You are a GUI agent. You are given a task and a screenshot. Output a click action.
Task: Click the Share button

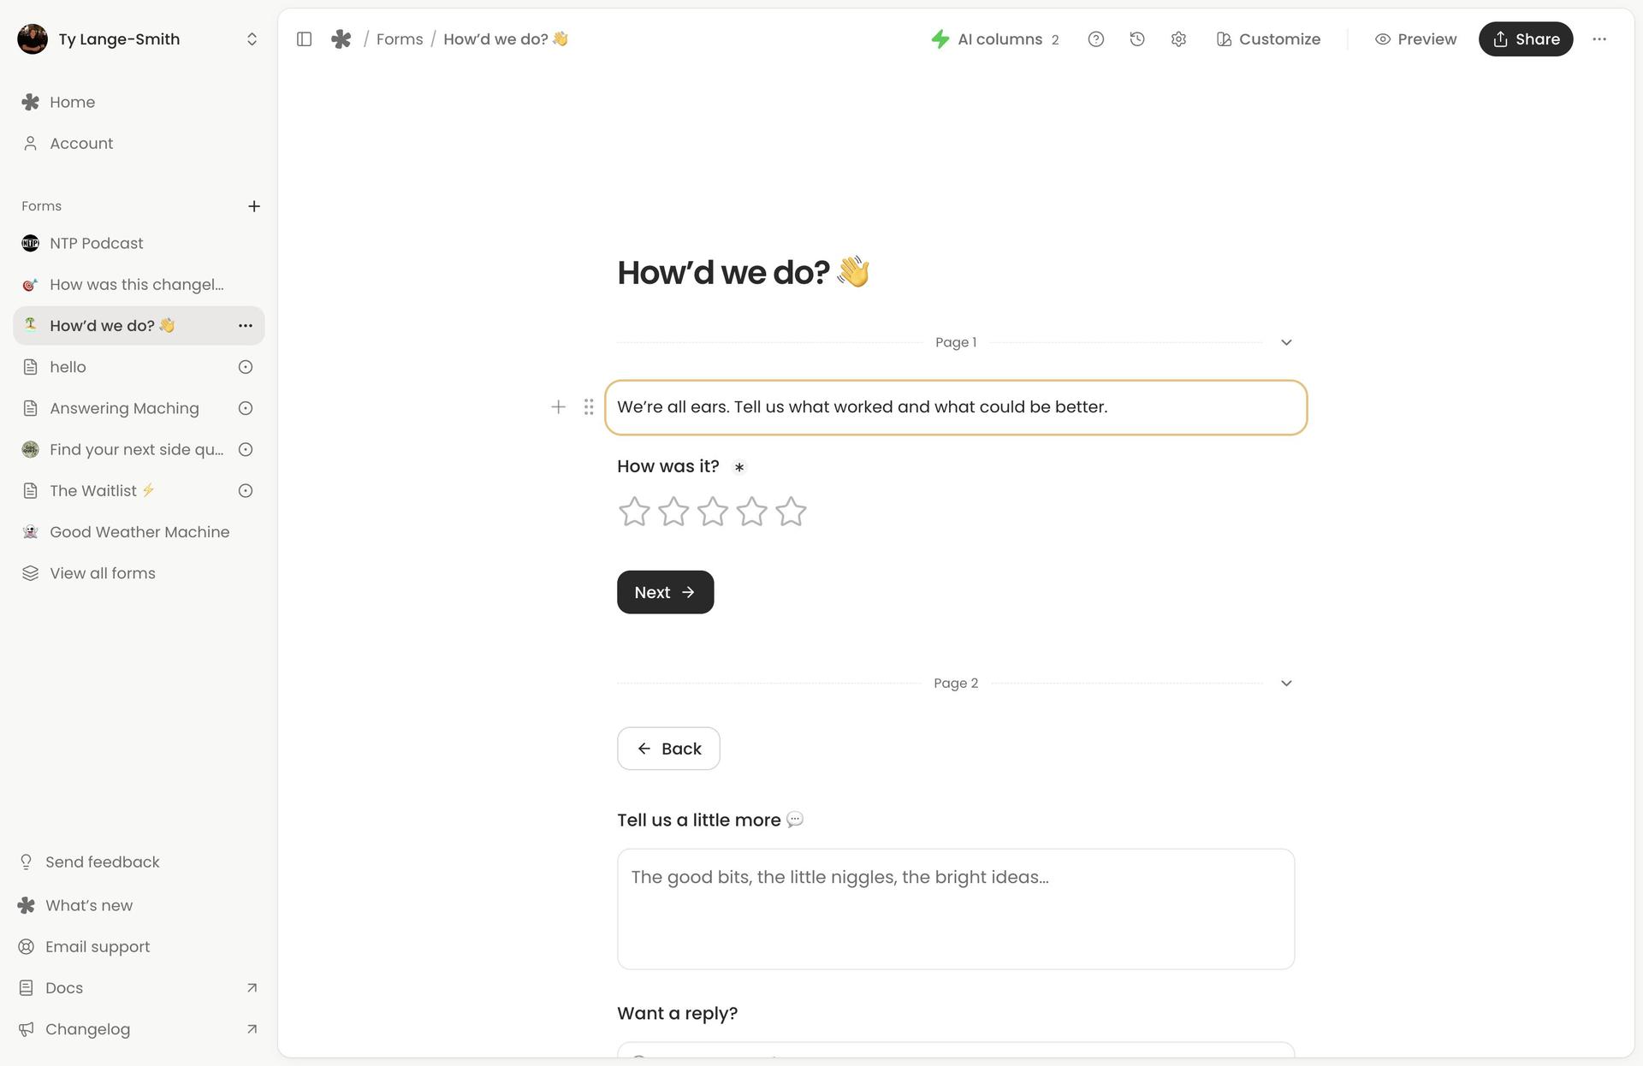[1526, 39]
